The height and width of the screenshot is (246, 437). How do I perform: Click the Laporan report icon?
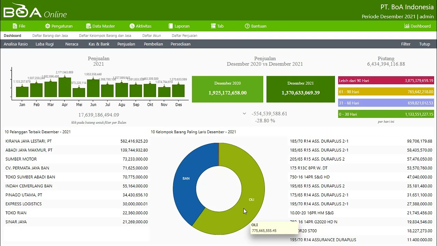171,26
